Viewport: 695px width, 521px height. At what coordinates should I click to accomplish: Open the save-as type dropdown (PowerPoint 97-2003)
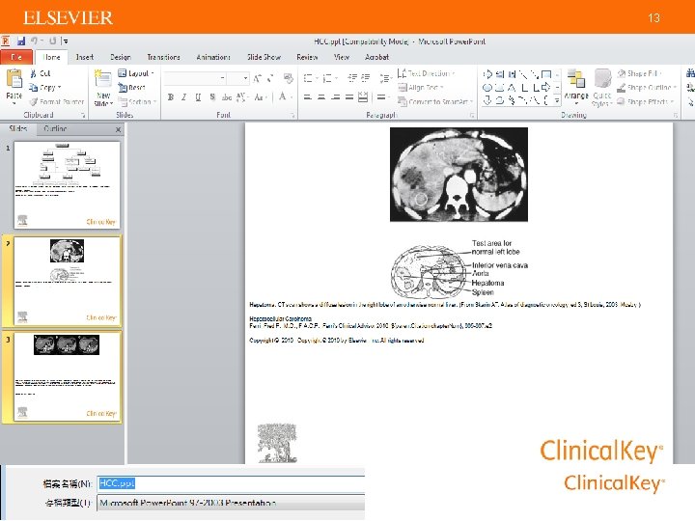(231, 504)
